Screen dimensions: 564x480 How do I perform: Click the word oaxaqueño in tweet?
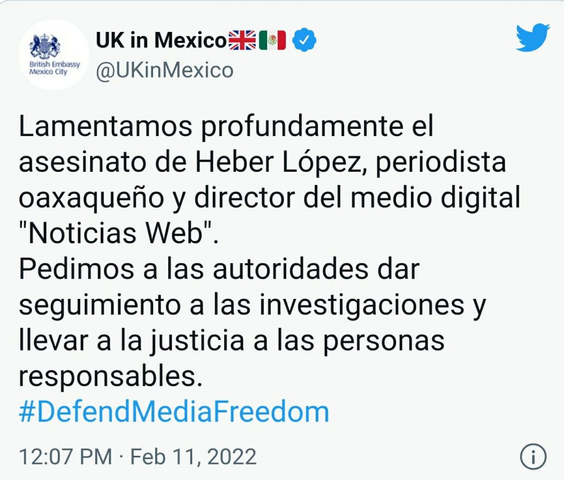click(x=91, y=198)
